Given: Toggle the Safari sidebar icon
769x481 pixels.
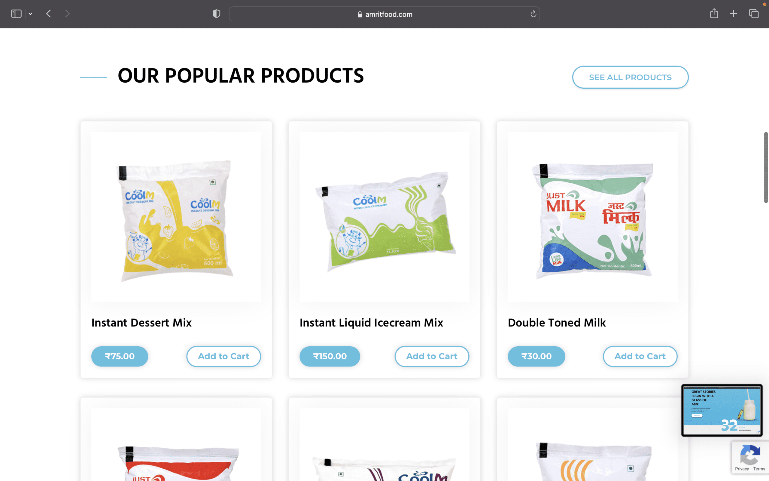Looking at the screenshot, I should pyautogui.click(x=16, y=14).
